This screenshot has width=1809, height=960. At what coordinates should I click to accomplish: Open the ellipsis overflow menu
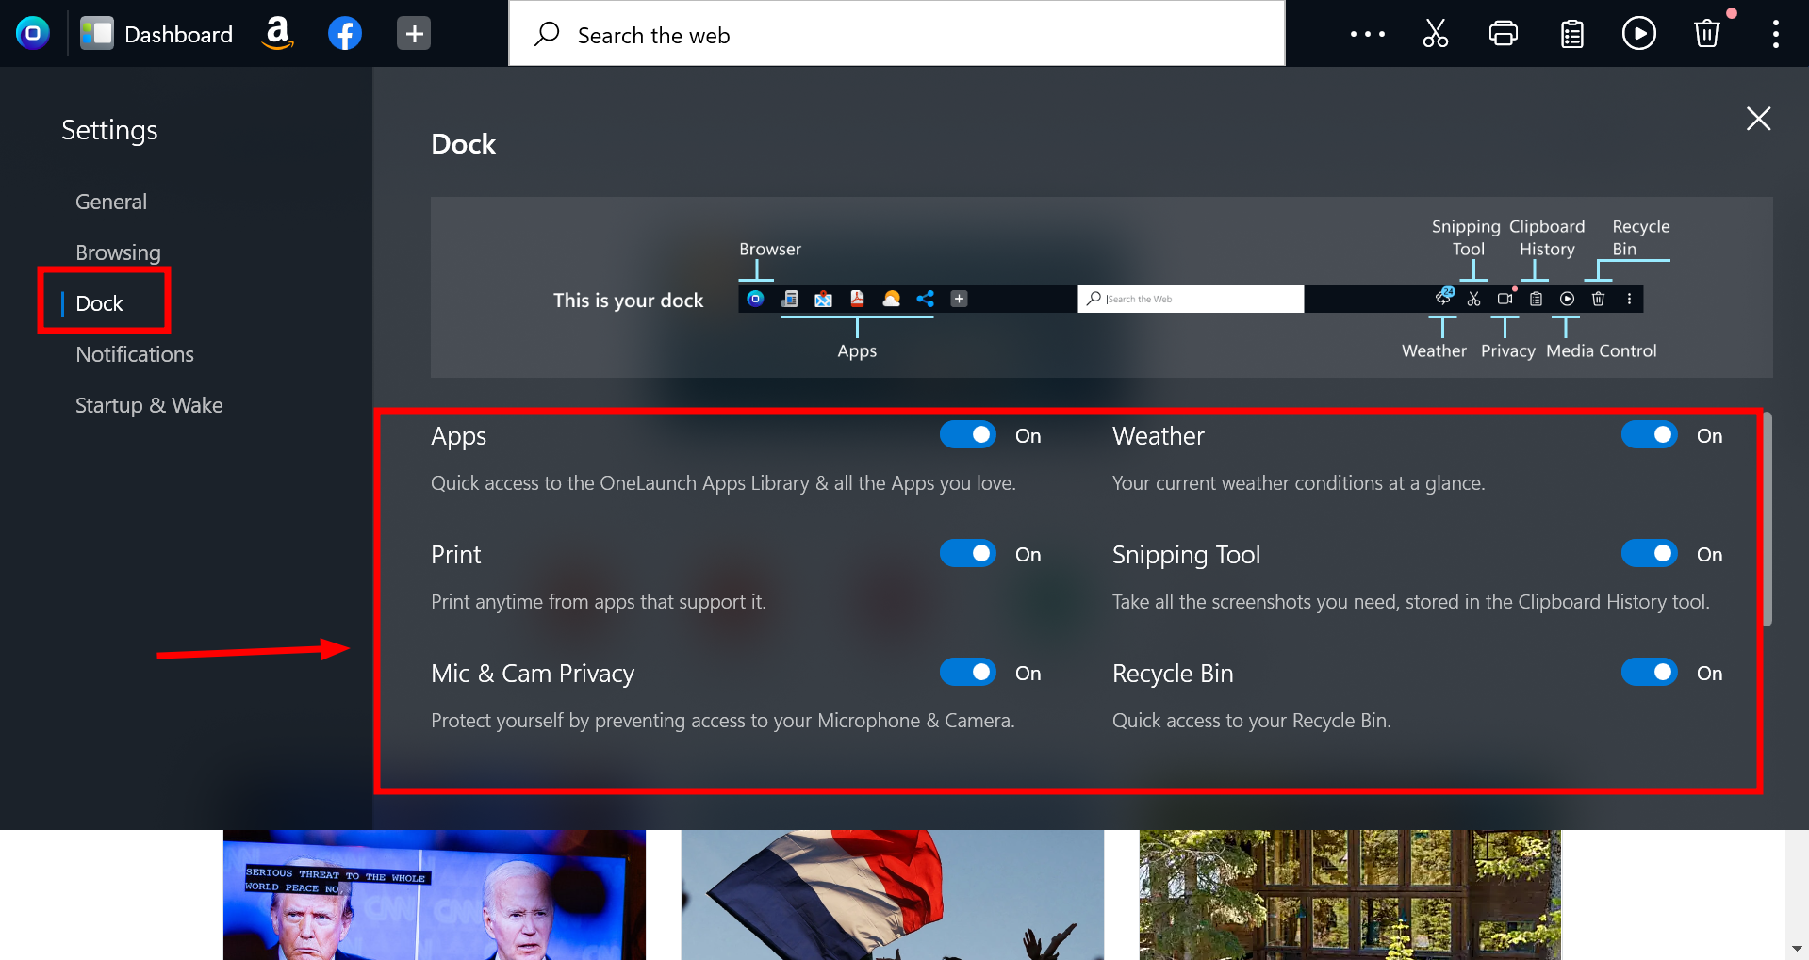click(1367, 33)
